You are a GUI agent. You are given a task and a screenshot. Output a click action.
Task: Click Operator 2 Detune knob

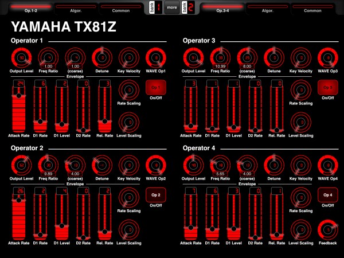coord(102,166)
